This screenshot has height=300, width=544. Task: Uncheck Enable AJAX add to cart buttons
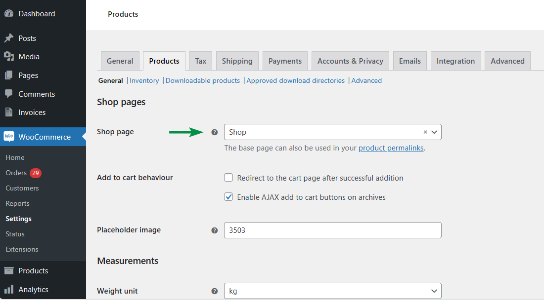(x=228, y=197)
